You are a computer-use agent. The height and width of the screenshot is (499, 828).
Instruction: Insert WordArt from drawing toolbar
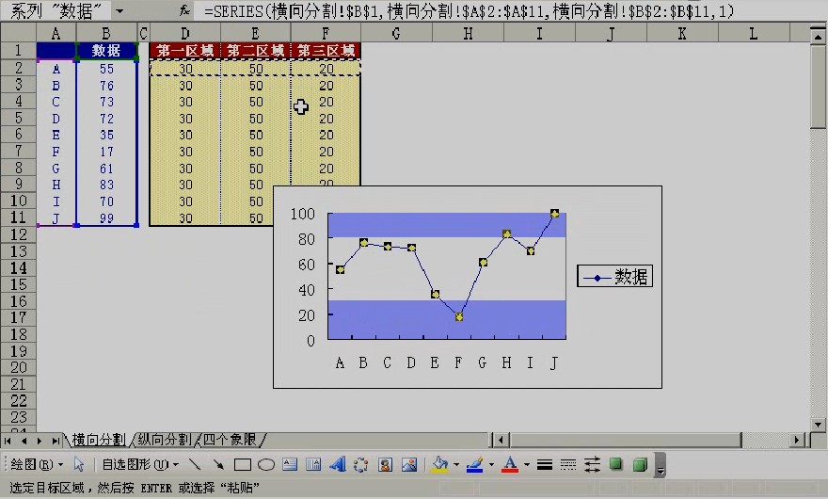(338, 465)
